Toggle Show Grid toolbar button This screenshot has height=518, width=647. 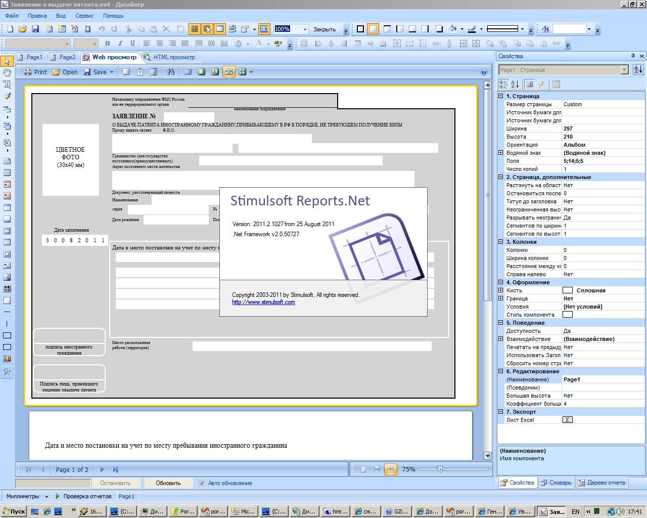pos(194,29)
